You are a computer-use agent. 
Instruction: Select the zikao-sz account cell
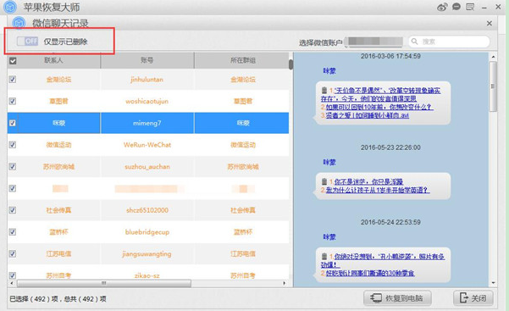147,275
